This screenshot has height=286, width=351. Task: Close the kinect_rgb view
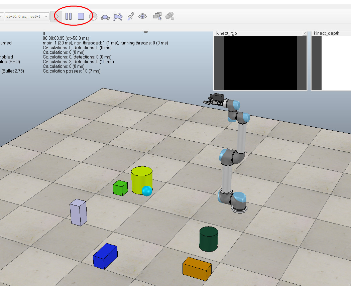(x=305, y=33)
